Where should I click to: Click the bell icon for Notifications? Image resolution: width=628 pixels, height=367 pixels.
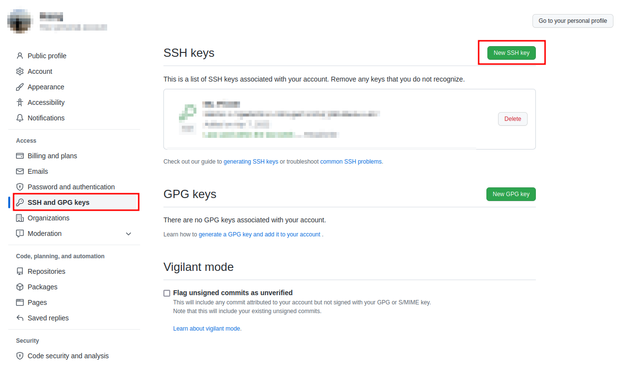[20, 118]
